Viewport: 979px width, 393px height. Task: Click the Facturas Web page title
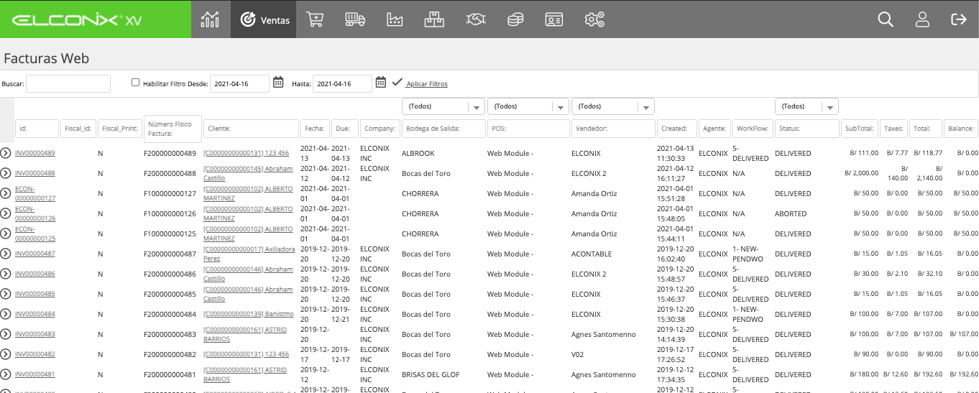click(47, 58)
